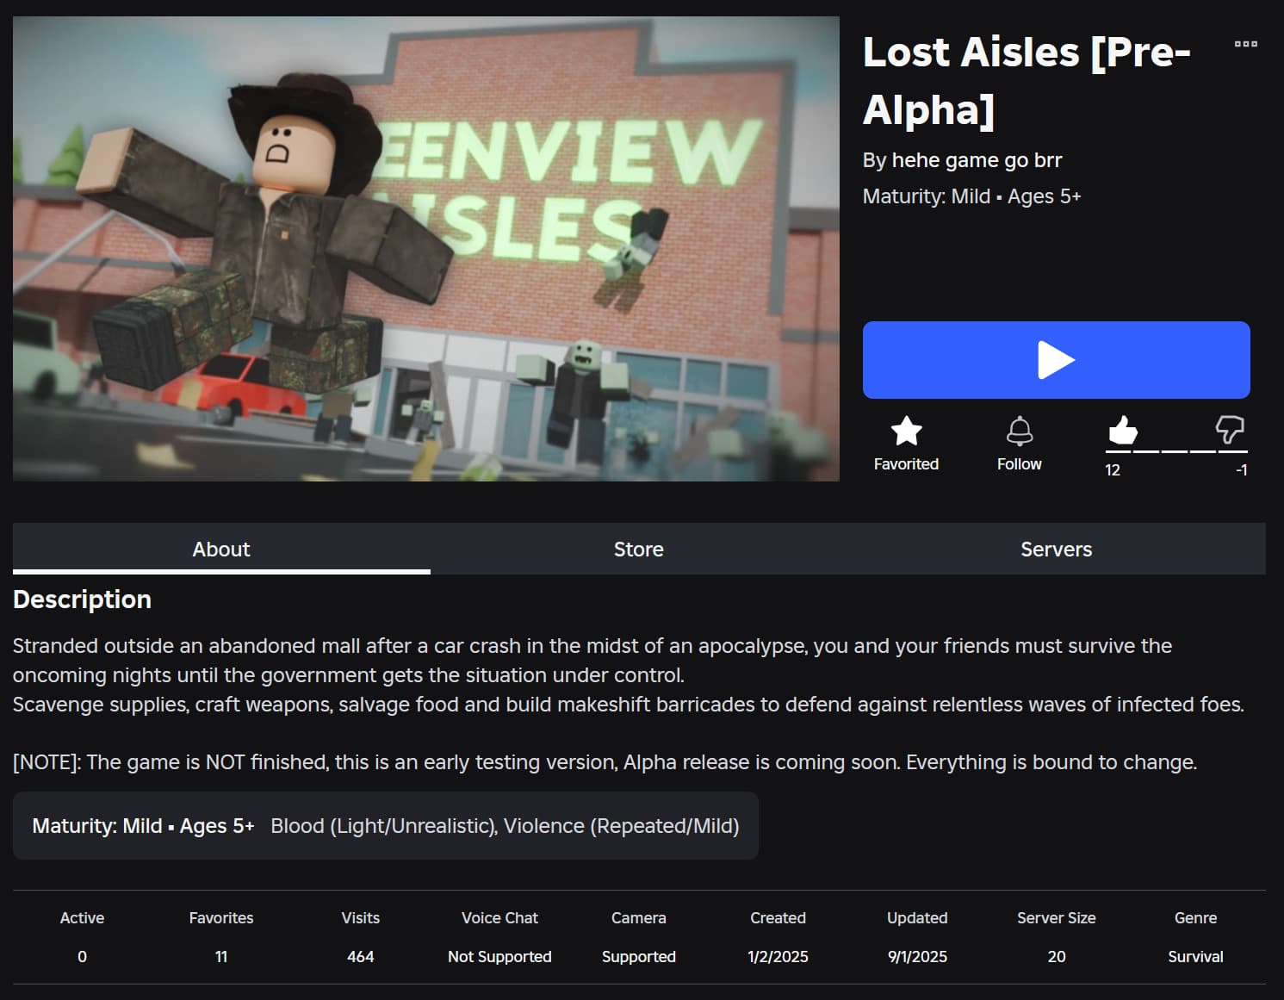Click the Lost Aisles [Pre-Alpha] title

pos(1027,81)
